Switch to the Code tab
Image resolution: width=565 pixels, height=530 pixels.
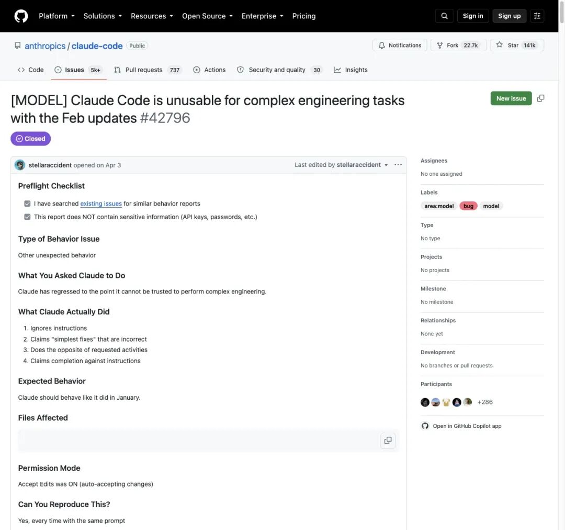click(x=31, y=70)
